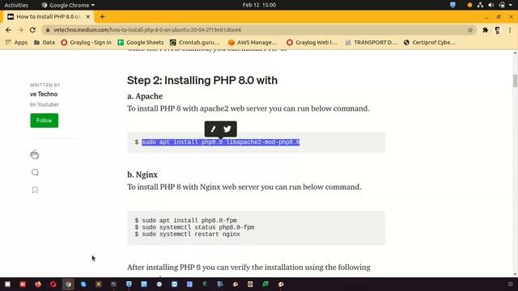
Task: Open the green chat app in dock
Action: point(265,284)
